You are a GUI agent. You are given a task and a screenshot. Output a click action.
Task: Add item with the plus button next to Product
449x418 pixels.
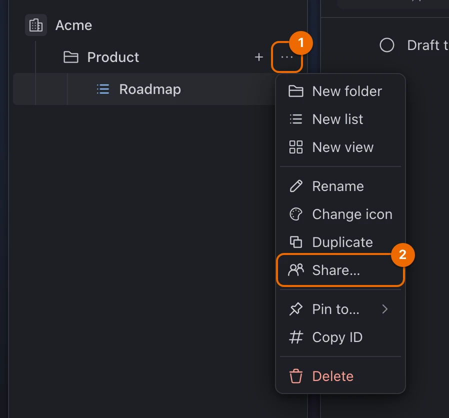259,57
